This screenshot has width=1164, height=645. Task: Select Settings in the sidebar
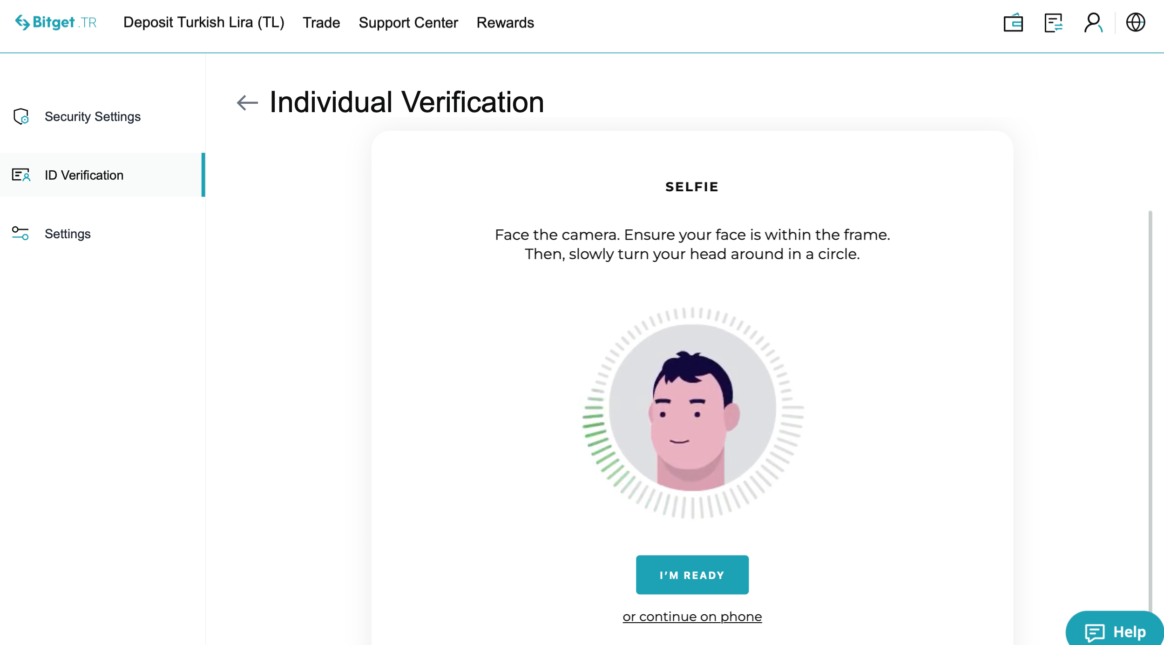tap(68, 234)
